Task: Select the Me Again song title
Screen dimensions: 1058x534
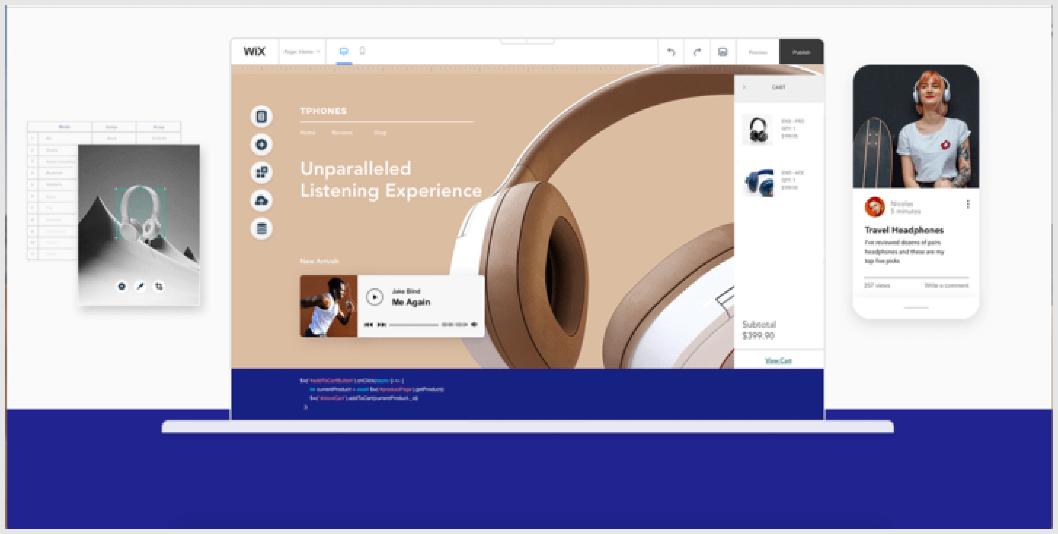Action: click(411, 302)
